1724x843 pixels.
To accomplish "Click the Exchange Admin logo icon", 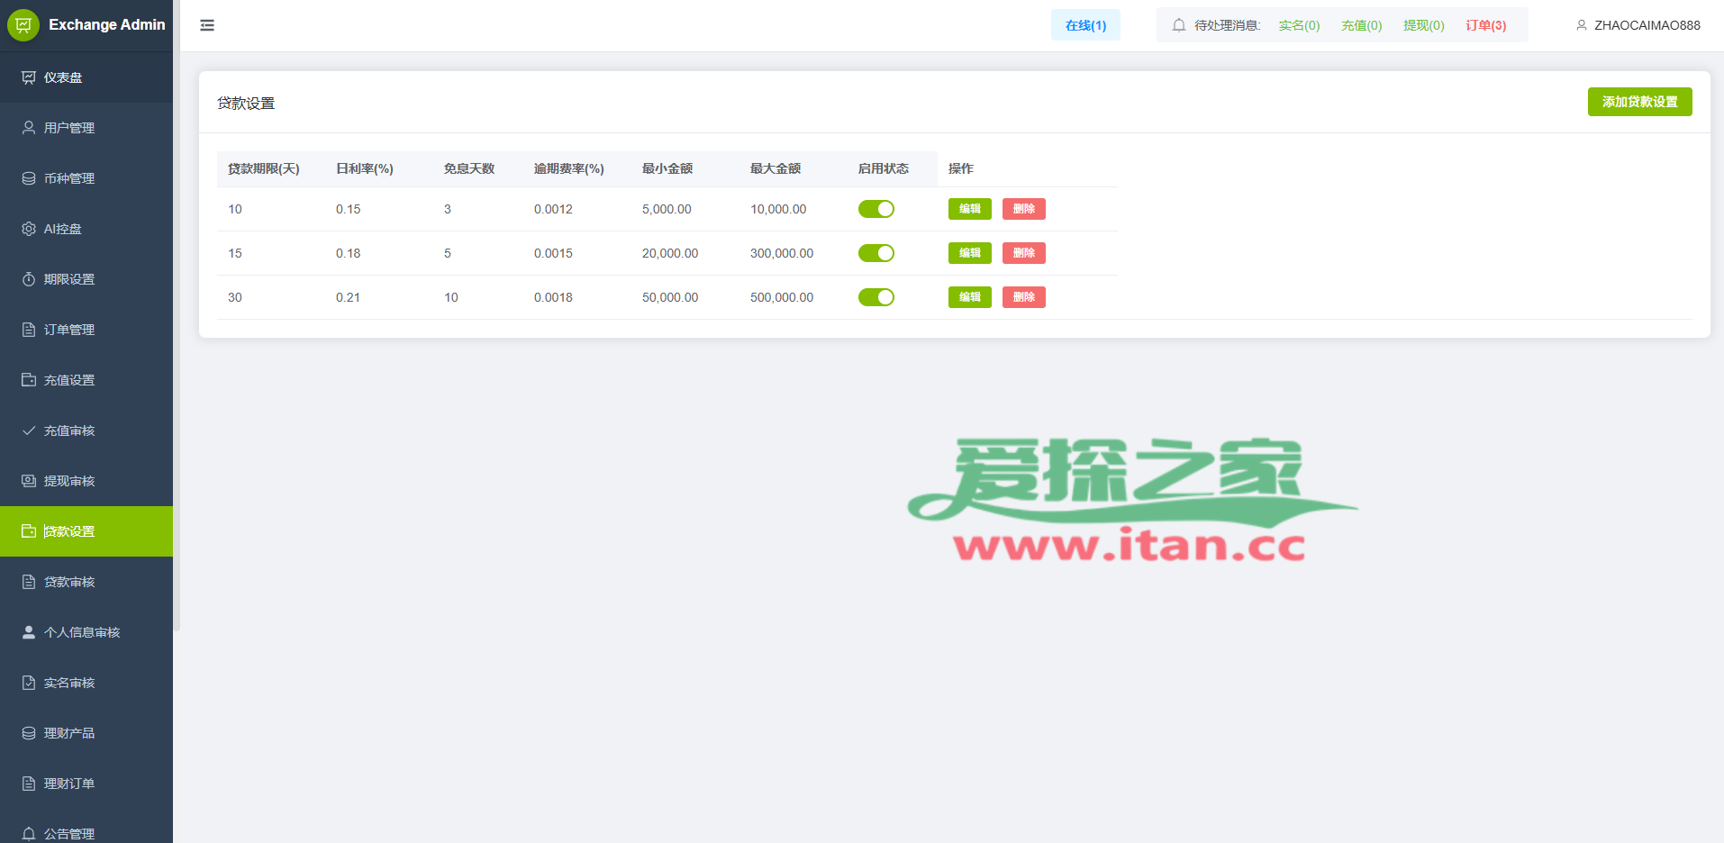I will [x=23, y=25].
